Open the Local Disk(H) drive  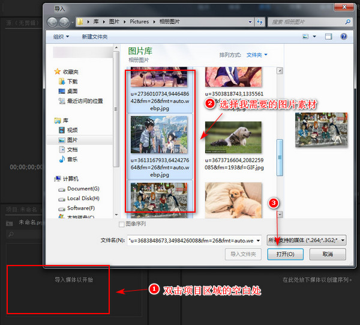tap(79, 198)
